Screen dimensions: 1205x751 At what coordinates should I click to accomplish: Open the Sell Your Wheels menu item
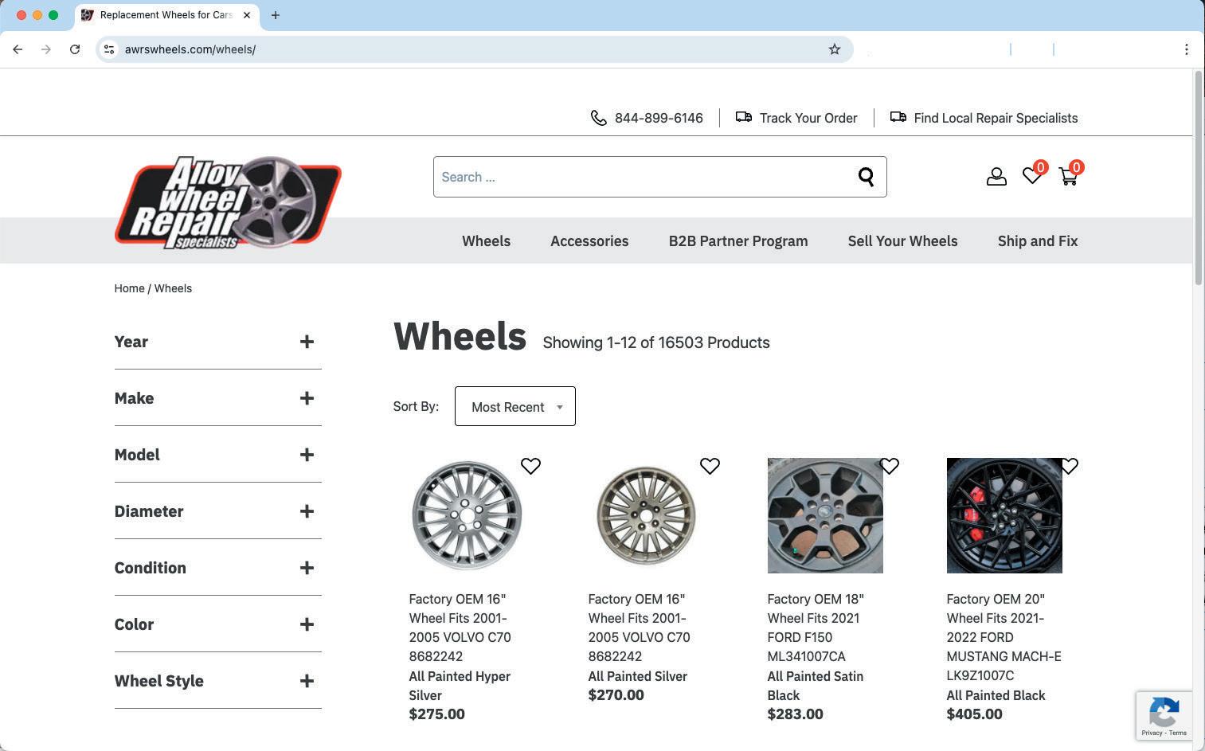902,241
